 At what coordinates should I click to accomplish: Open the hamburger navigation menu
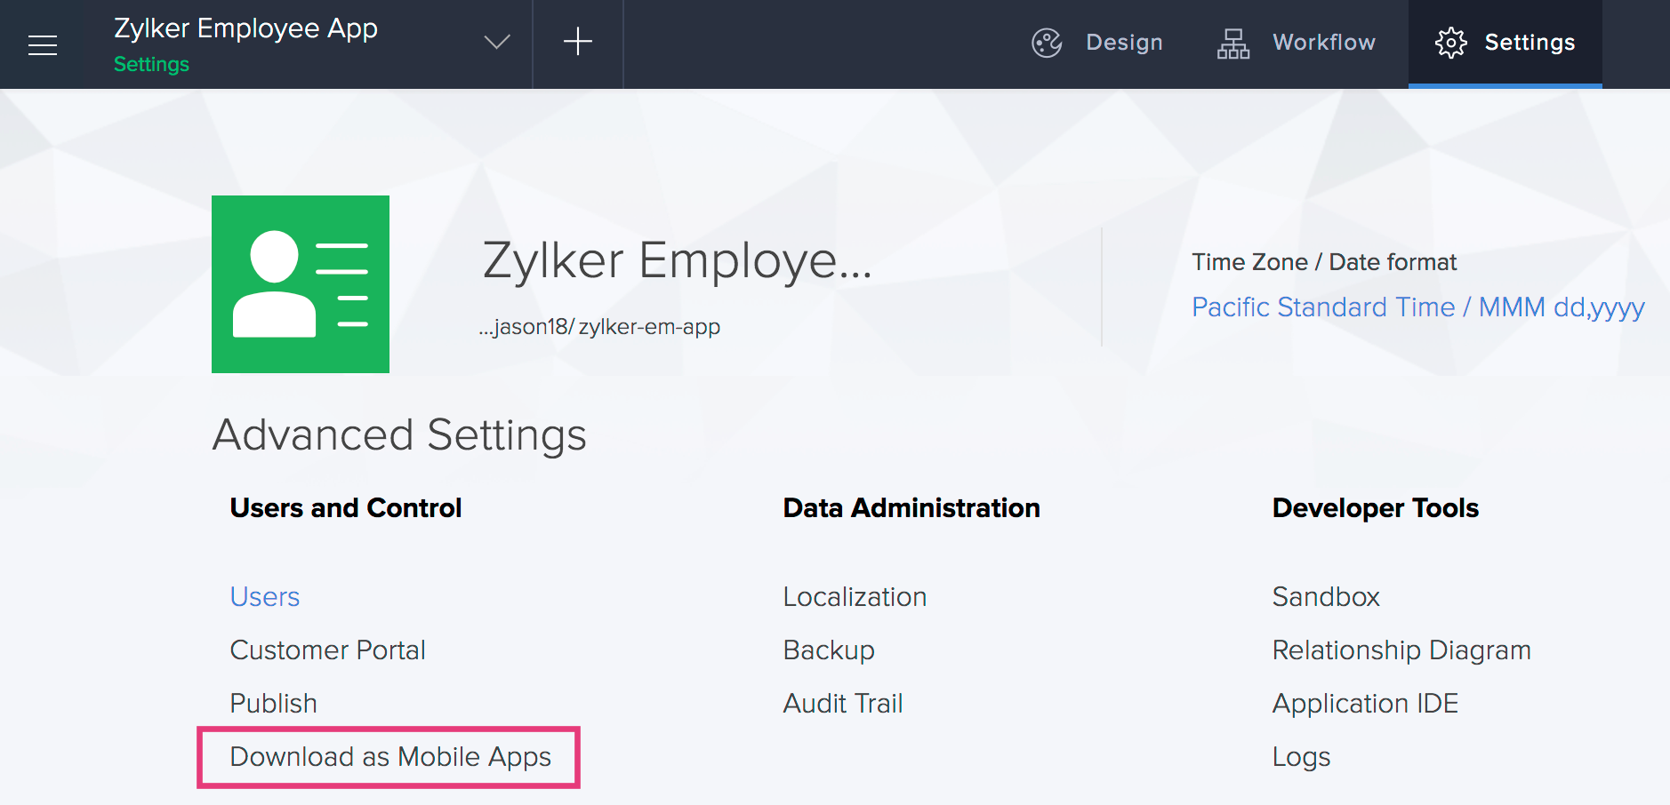pyautogui.click(x=42, y=44)
